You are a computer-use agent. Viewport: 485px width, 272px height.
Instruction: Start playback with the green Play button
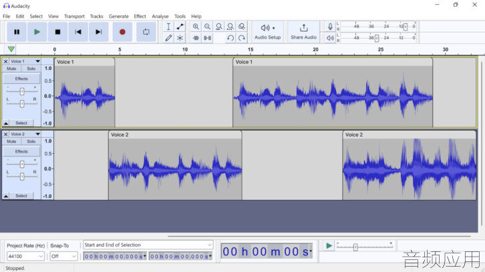click(x=37, y=32)
